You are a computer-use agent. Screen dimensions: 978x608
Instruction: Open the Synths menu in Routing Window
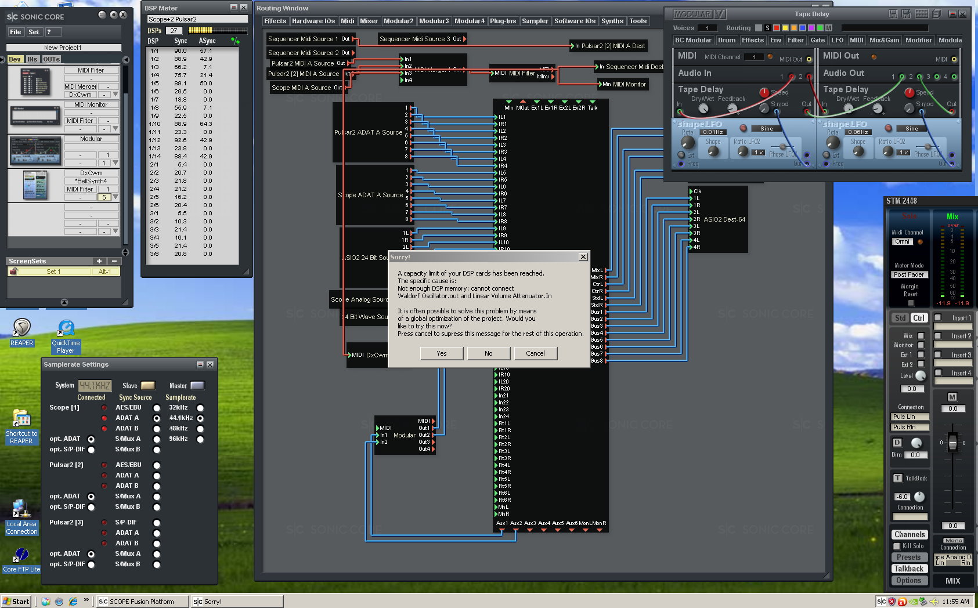pyautogui.click(x=612, y=21)
